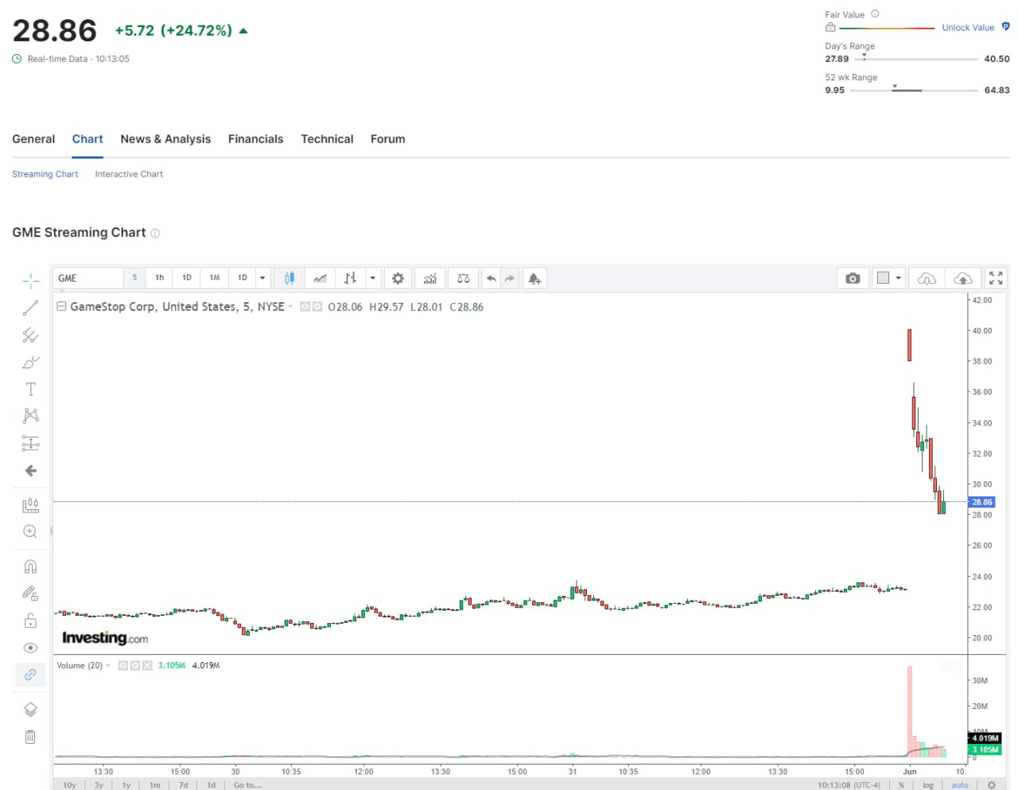Screen dimensions: 1018x790
Task: Open the Technical tab
Action: 327,138
